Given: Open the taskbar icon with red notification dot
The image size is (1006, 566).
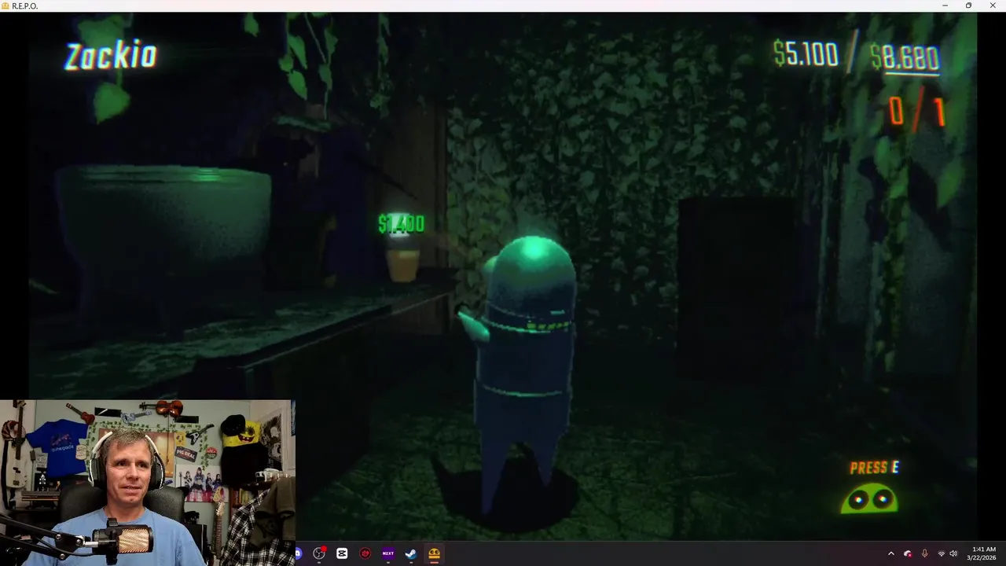Looking at the screenshot, I should pyautogui.click(x=319, y=553).
